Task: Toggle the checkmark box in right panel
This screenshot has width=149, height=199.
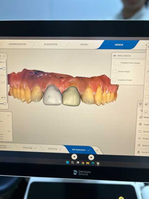Action: (x=146, y=112)
